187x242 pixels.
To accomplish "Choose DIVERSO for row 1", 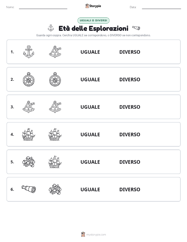I will (x=130, y=52).
